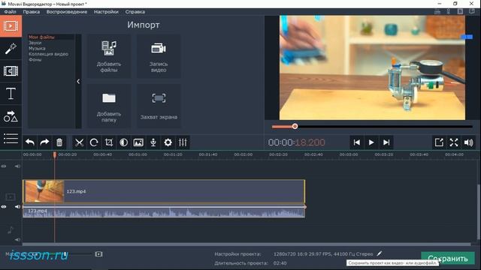Delete the selected clip with trash icon
Screen dimensions: 481x270
(x=59, y=142)
